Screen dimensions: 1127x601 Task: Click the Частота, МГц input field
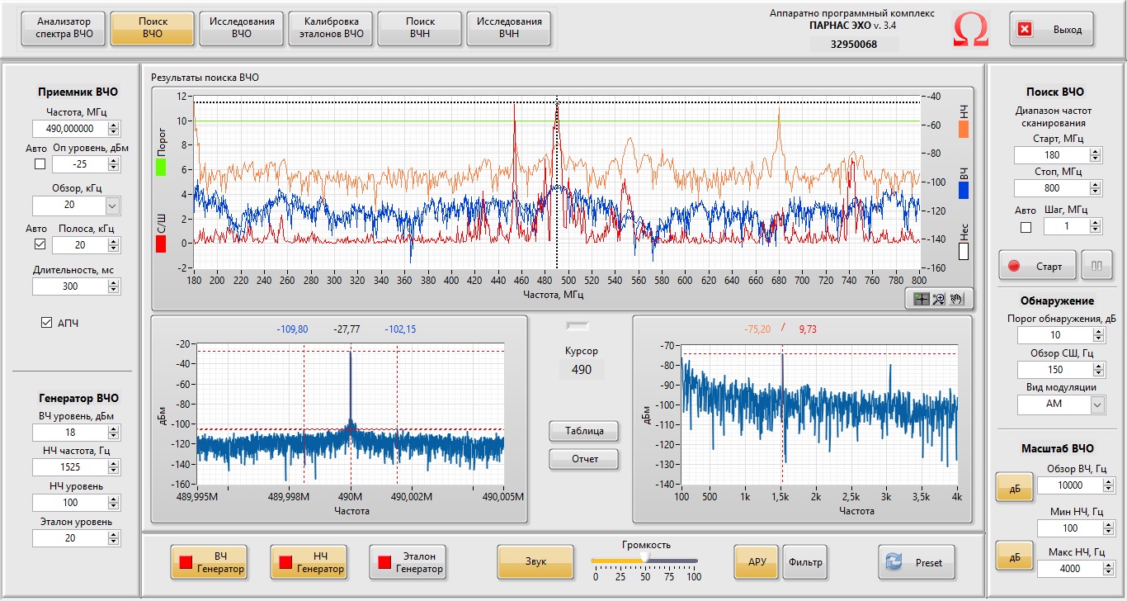(70, 129)
